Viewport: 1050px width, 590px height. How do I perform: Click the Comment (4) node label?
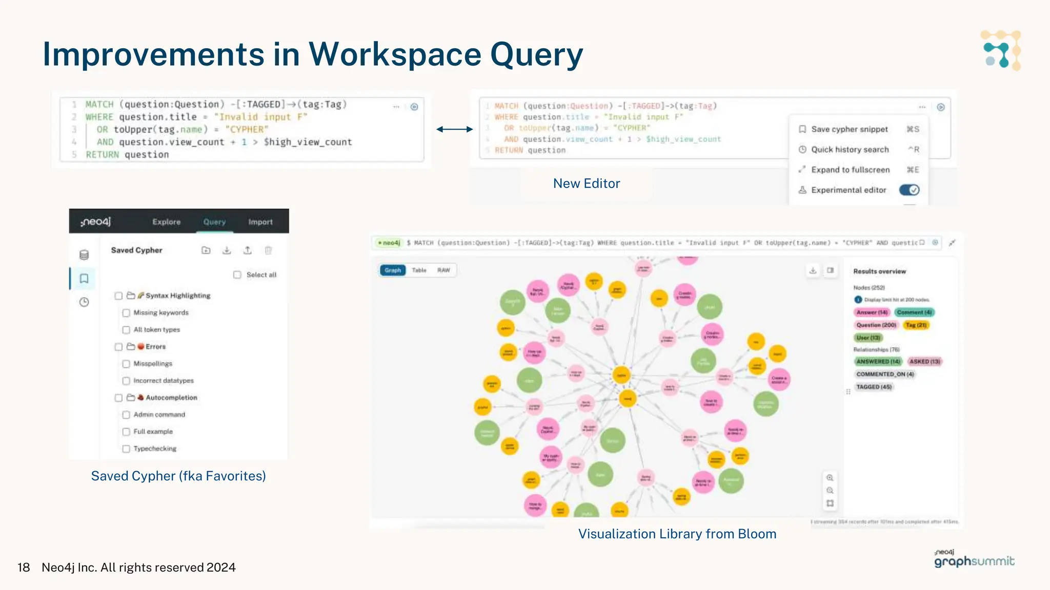(x=914, y=312)
